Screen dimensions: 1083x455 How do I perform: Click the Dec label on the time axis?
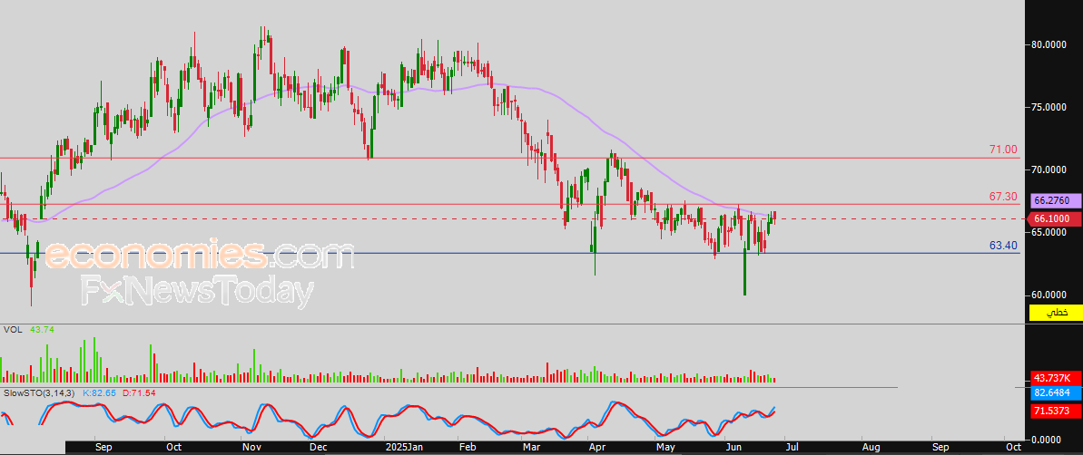click(x=318, y=448)
